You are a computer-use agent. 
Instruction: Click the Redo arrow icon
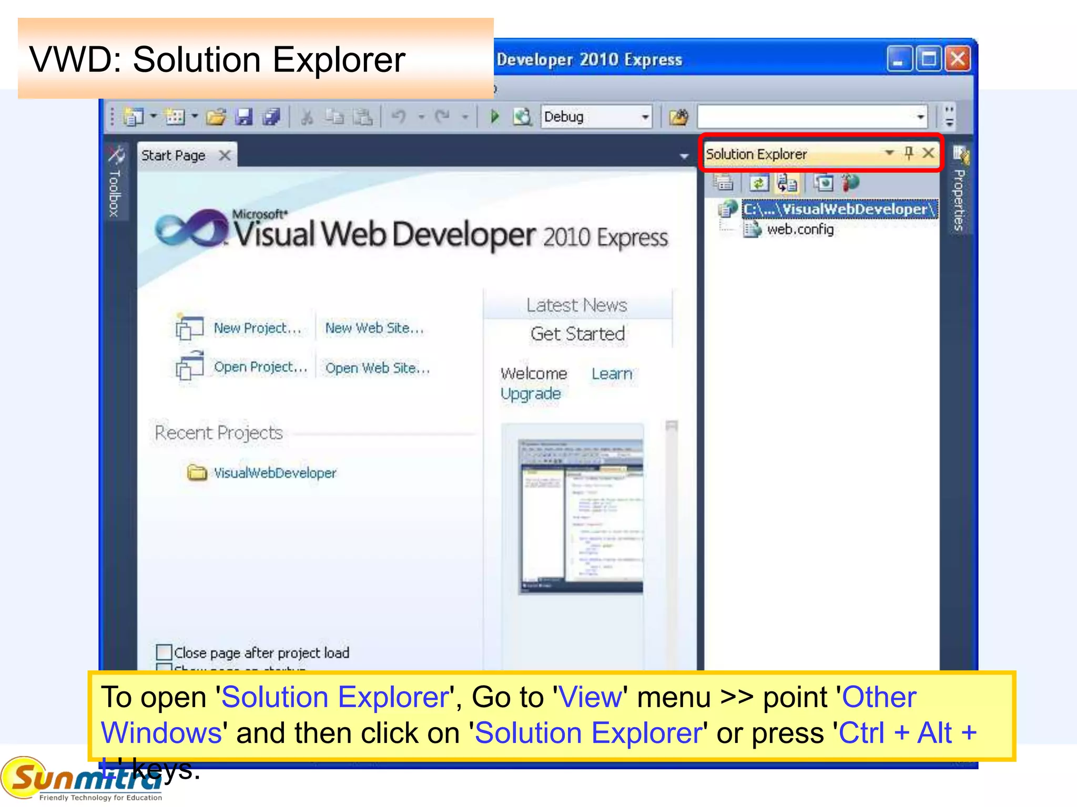(x=442, y=116)
